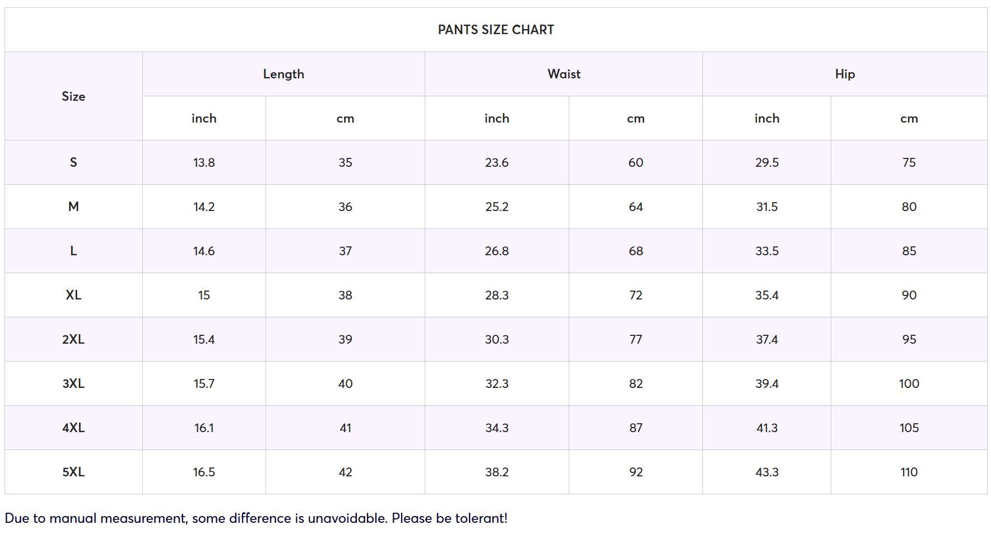Click the 5XL waist inch value 38.2
The height and width of the screenshot is (534, 991).
point(497,472)
